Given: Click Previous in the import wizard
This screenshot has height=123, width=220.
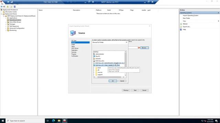Looking at the screenshot, I should coord(126,90).
